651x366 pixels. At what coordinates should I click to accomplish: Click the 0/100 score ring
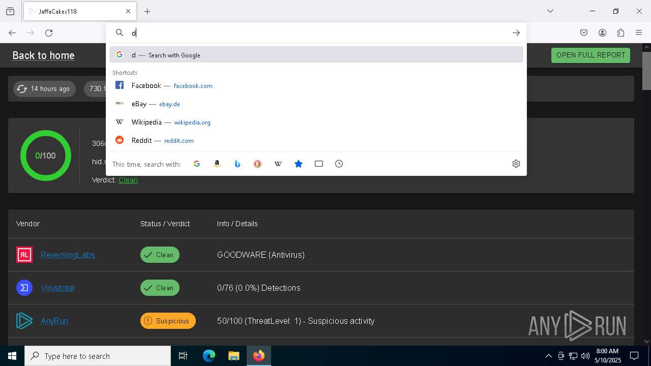46,156
